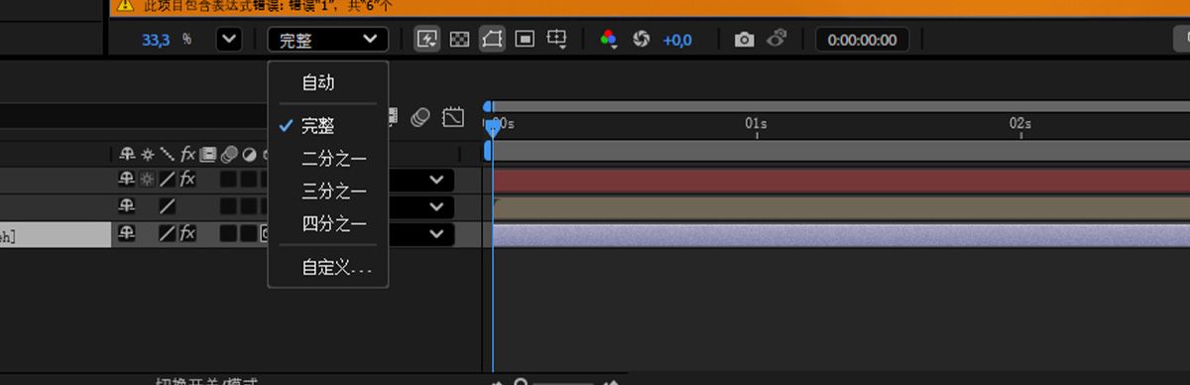Enable motion blur box on red layer row

[248, 180]
